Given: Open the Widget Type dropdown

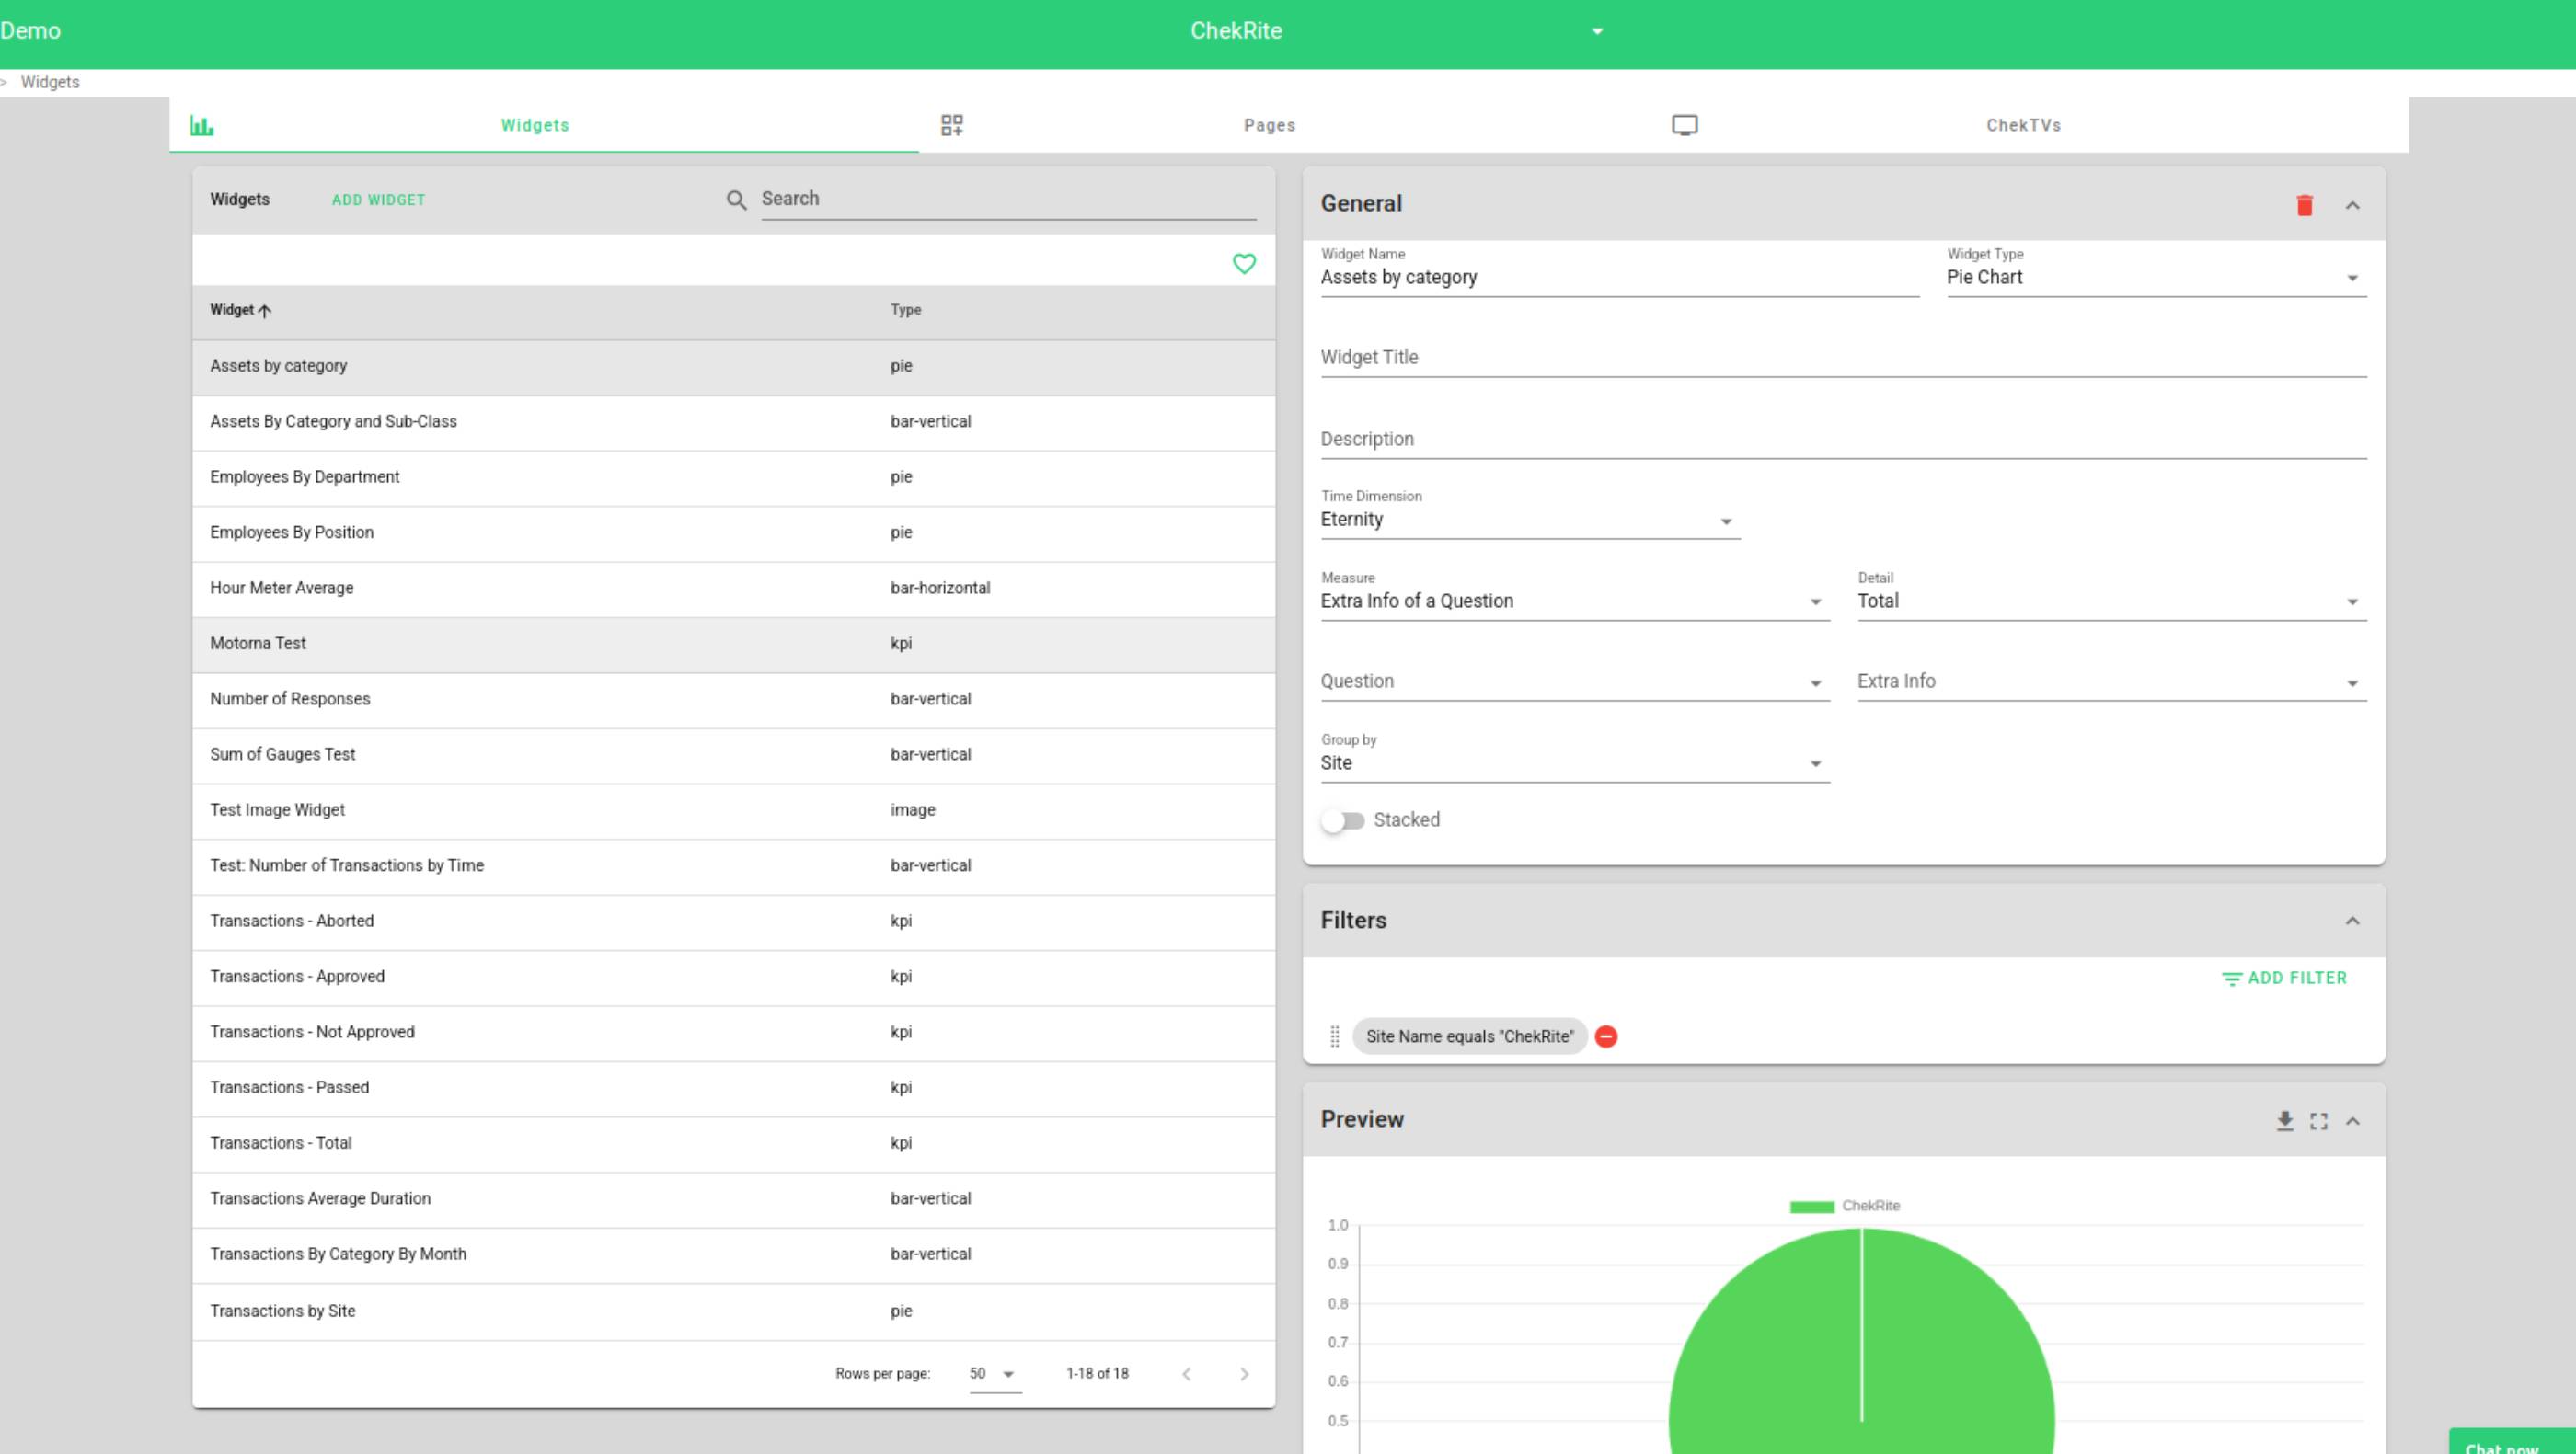Looking at the screenshot, I should coord(2156,278).
